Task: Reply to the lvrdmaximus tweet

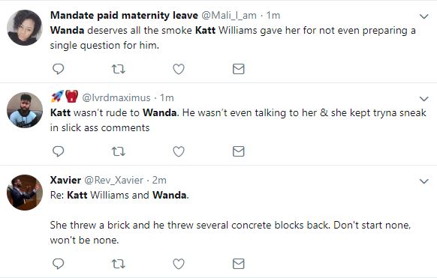Action: tap(59, 151)
